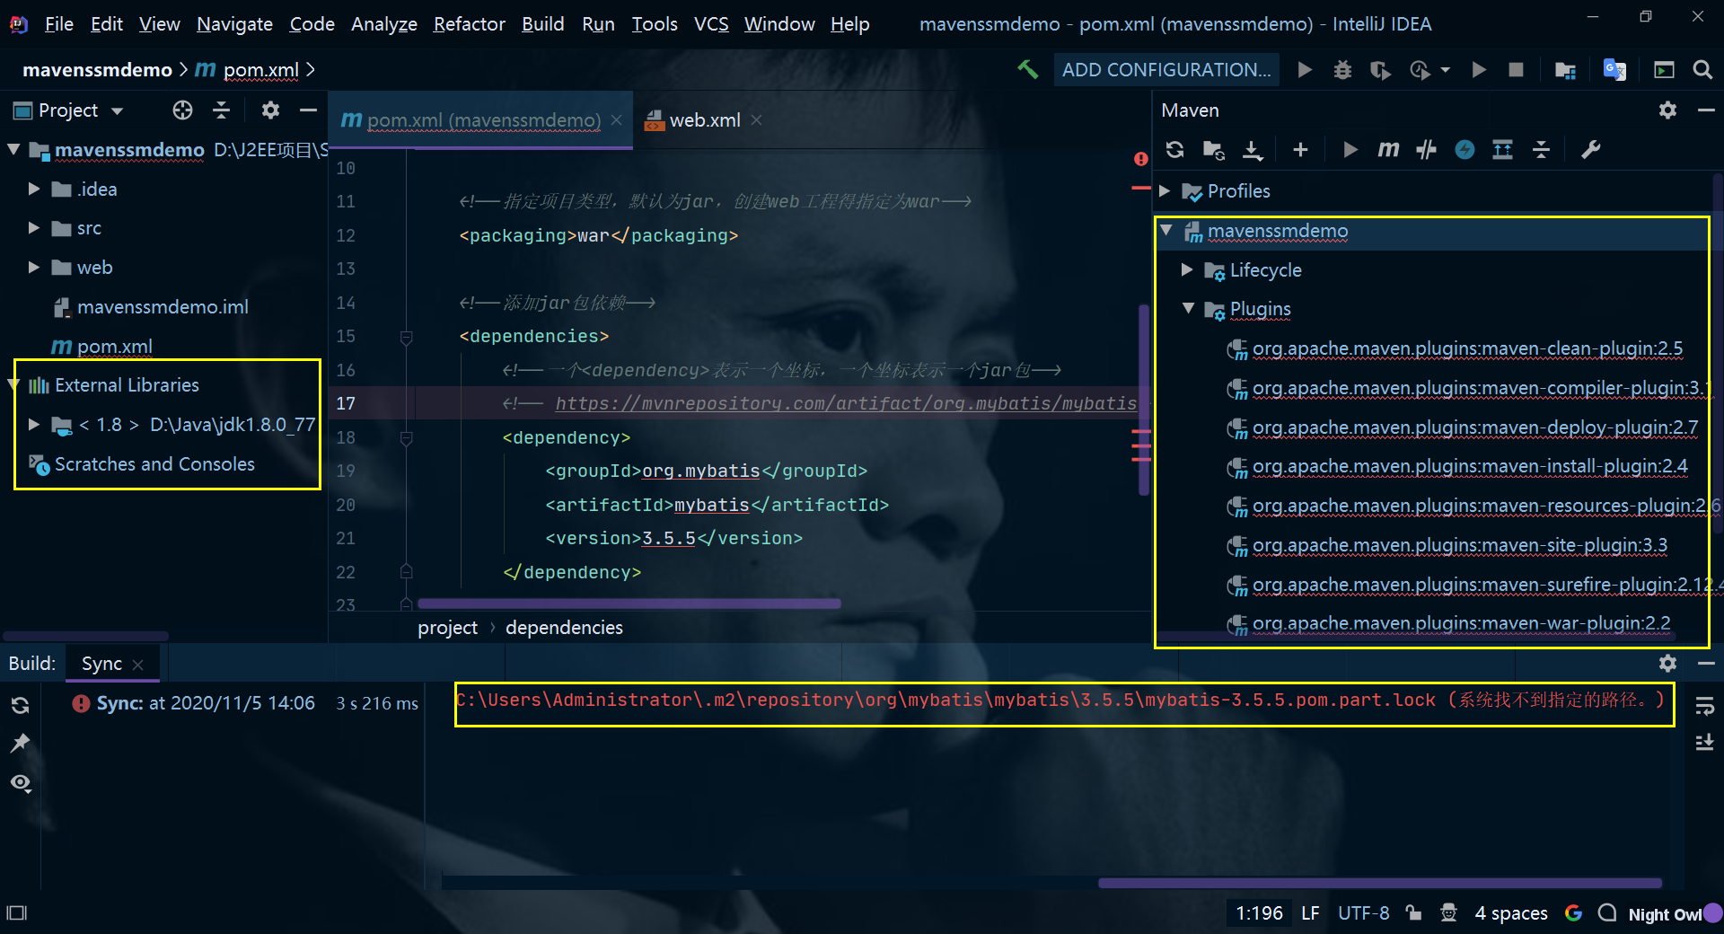Toggle Pin Tab icon in Build panel
The height and width of the screenshot is (934, 1724).
click(20, 744)
